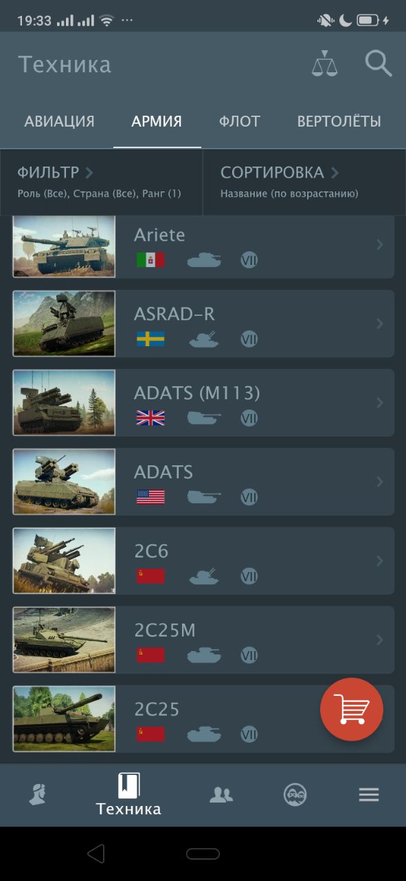This screenshot has height=881, width=406.
Task: Open the ADATS thumbnail image
Action: [x=64, y=482]
